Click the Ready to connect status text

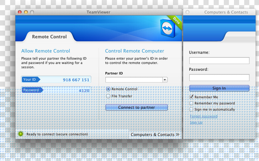(x=57, y=134)
